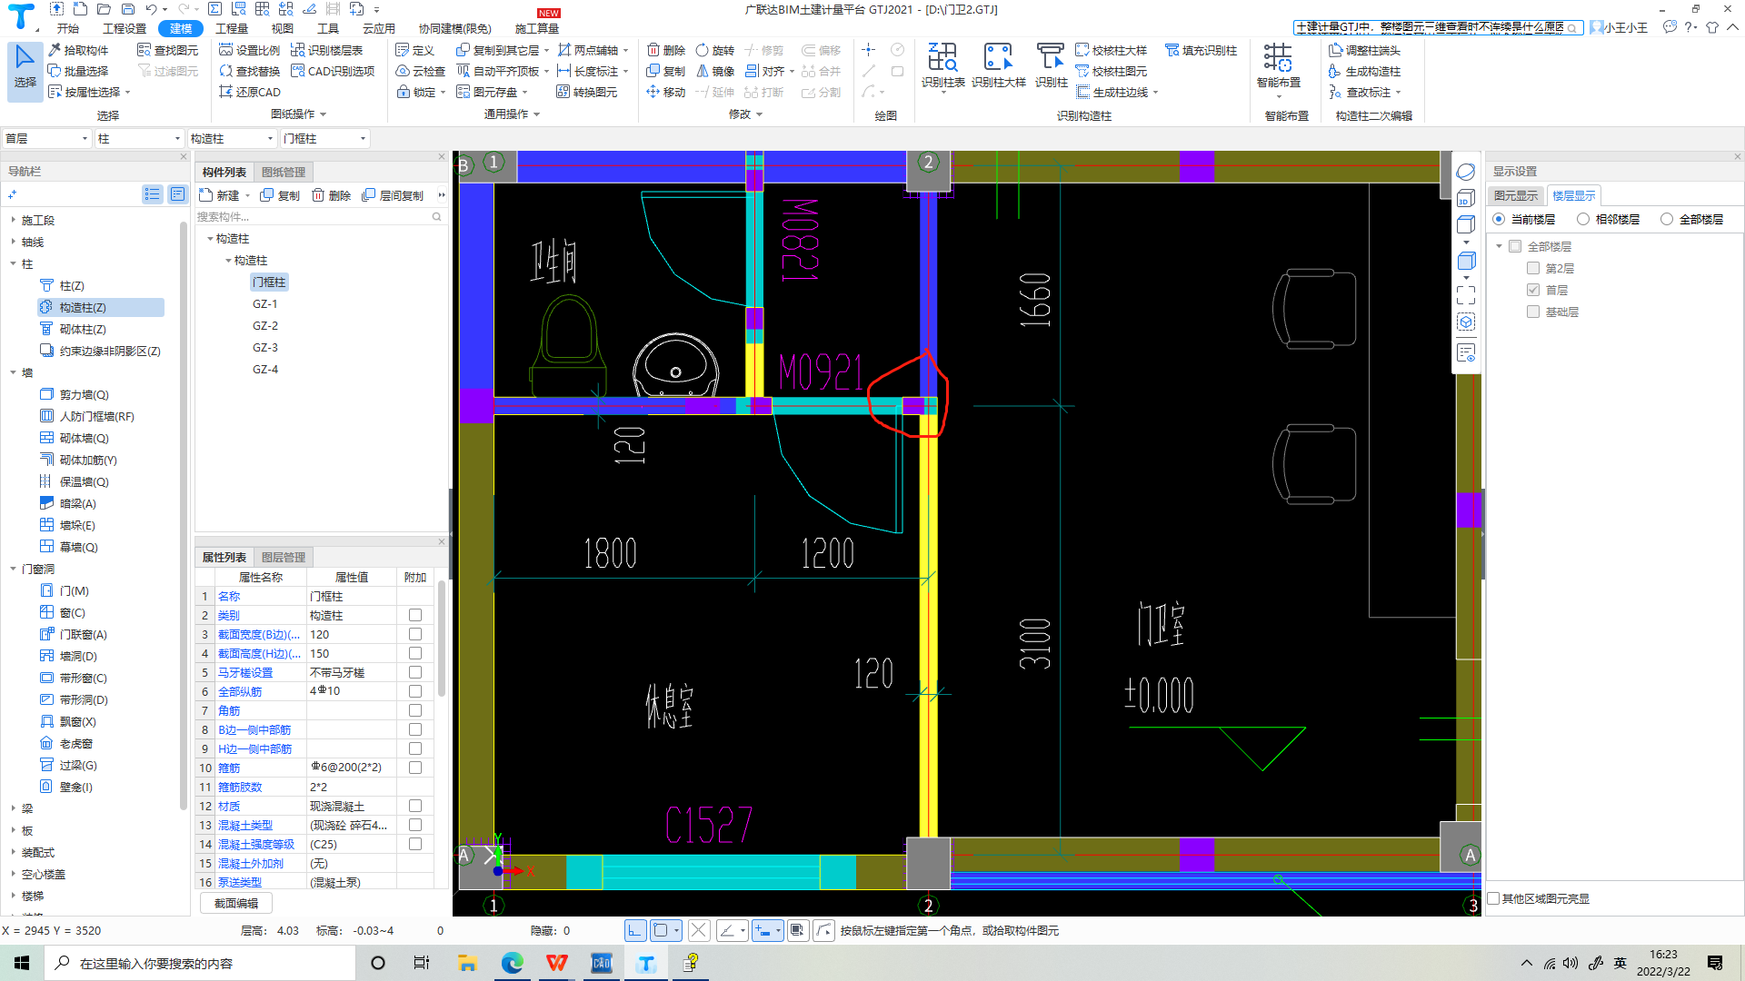Screen dimensions: 1745x981
Task: Select 全部楼层 radio button
Action: click(x=1667, y=219)
